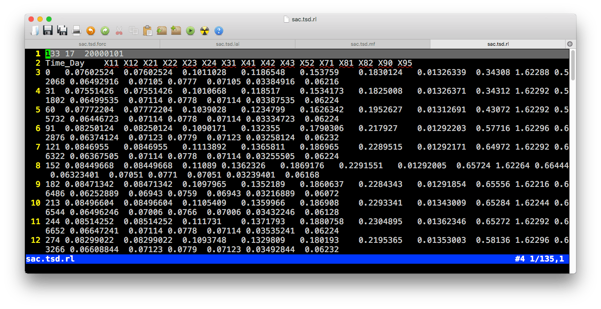Viewport: 601px width, 309px height.
Task: Click line number 12 in the gutter
Action: [x=36, y=240]
